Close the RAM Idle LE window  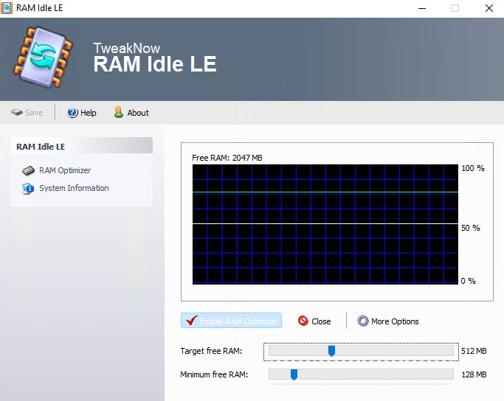tap(489, 8)
